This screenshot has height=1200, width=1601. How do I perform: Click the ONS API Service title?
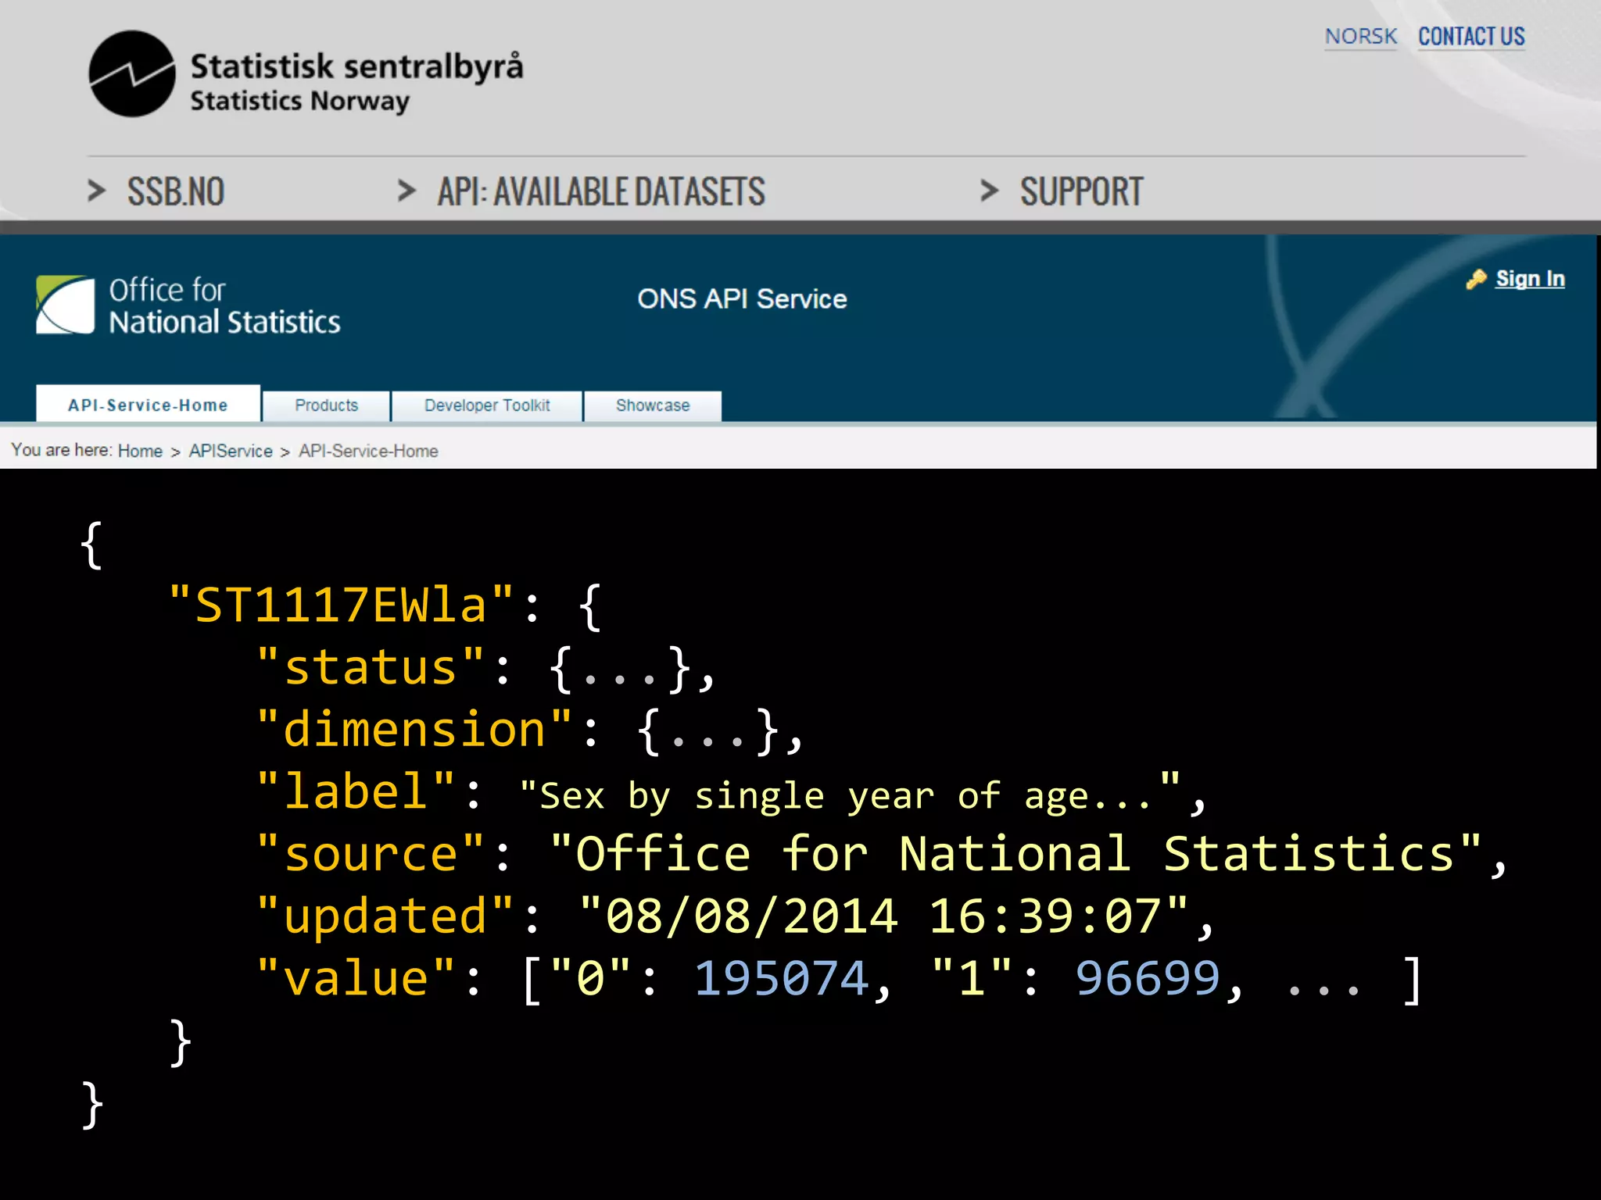[742, 299]
